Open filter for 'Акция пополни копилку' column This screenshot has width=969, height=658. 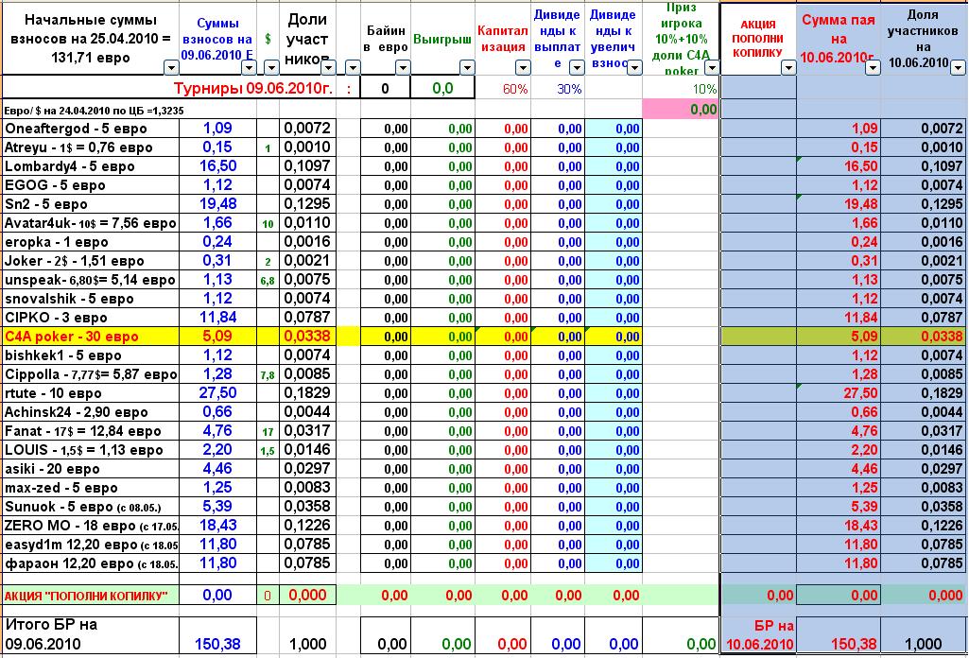[x=787, y=67]
